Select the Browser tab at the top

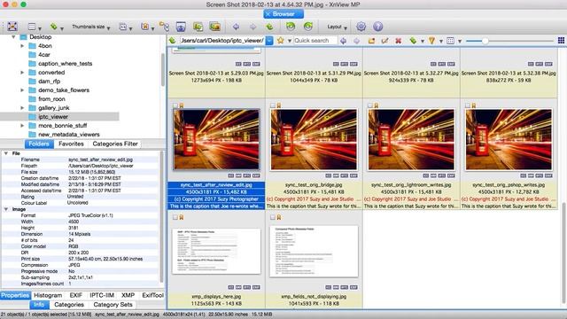point(283,14)
